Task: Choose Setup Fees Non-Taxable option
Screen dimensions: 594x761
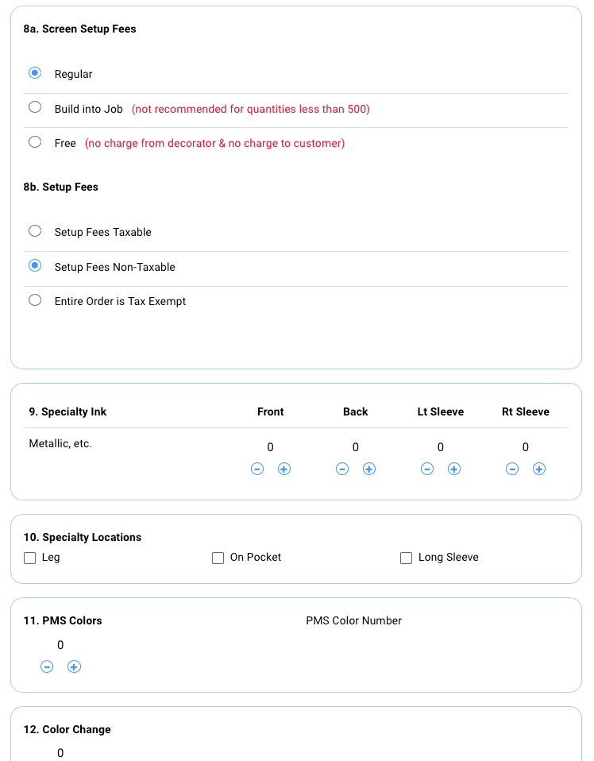Action: (x=35, y=266)
